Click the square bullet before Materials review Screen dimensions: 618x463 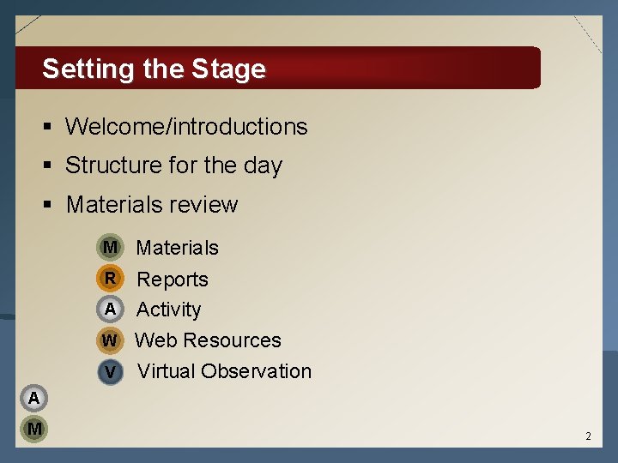51,205
